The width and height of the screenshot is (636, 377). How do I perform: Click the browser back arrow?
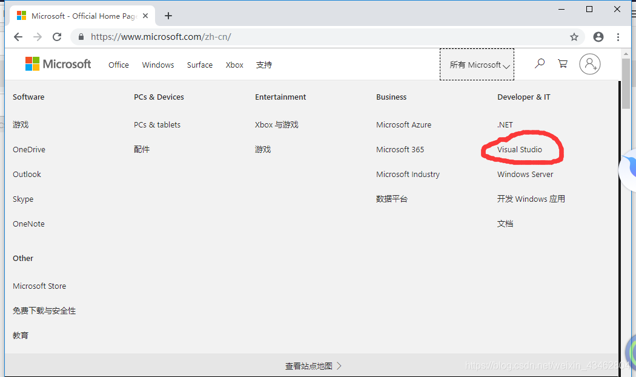point(18,37)
